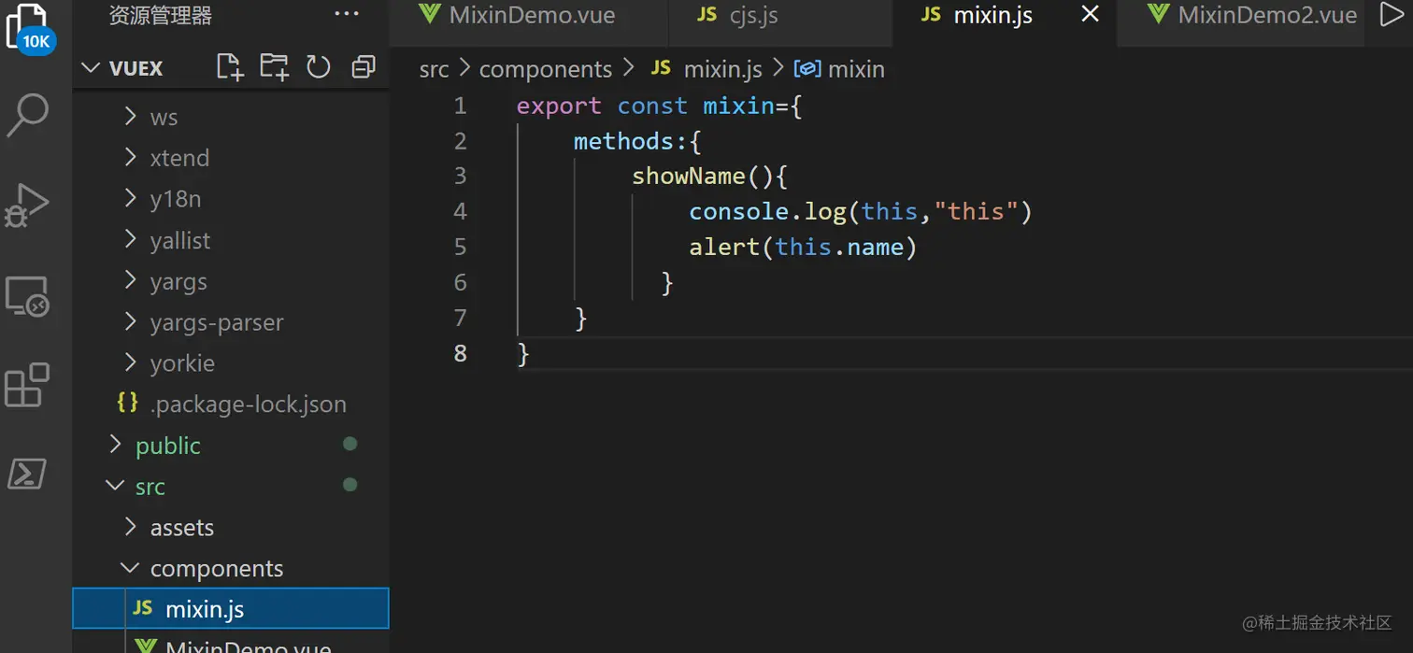Open Run and Debug view
Screen dimensions: 1413x653
click(27, 205)
